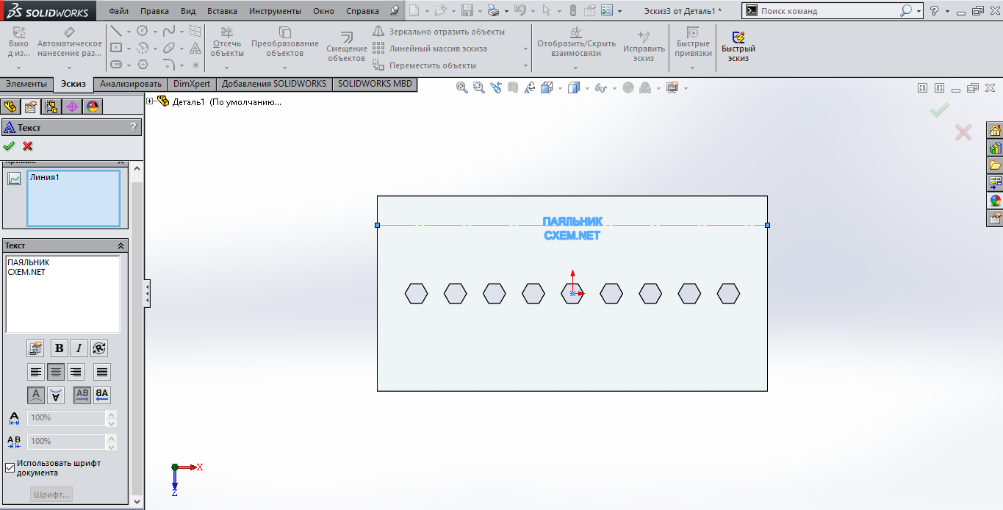The height and width of the screenshot is (510, 1003).
Task: Open the Spline tool dropdown arrow
Action: (x=181, y=32)
